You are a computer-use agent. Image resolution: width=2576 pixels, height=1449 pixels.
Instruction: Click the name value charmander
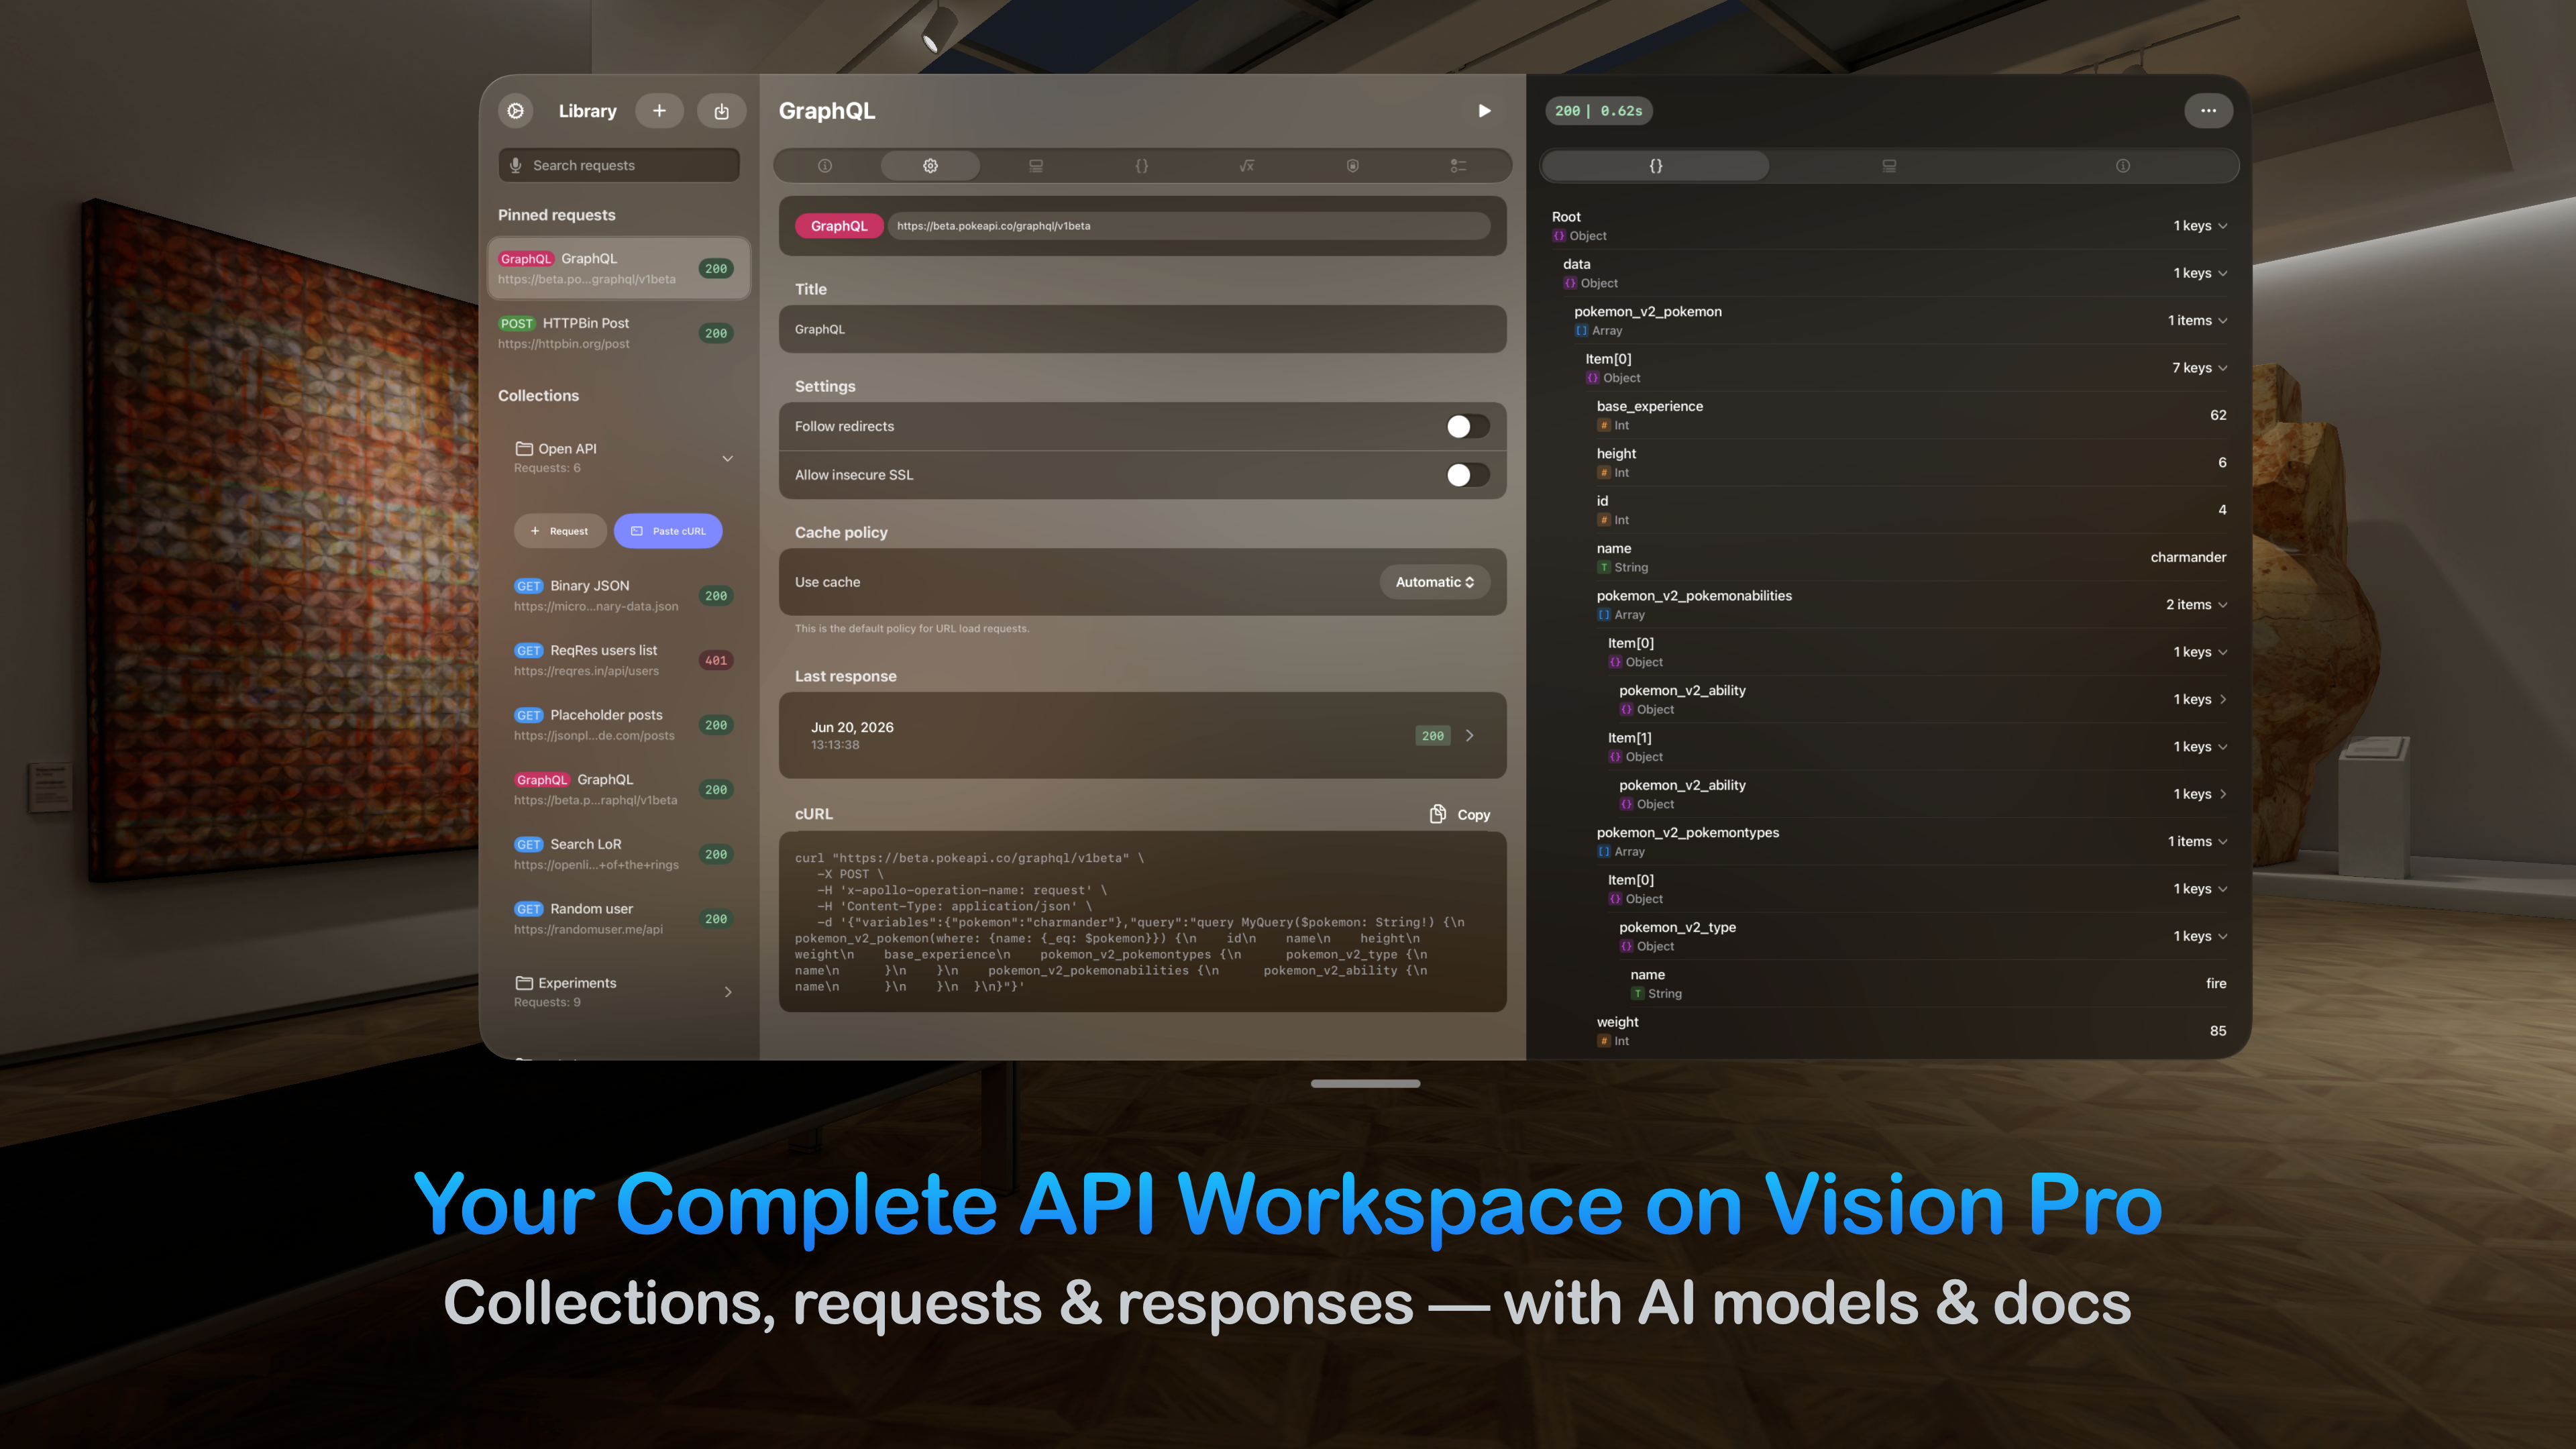pyautogui.click(x=2188, y=557)
